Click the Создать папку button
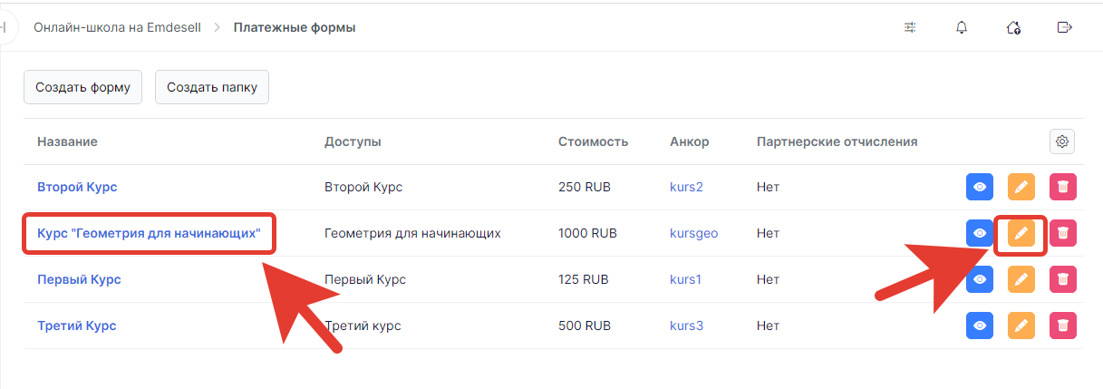This screenshot has height=389, width=1103. coord(212,88)
